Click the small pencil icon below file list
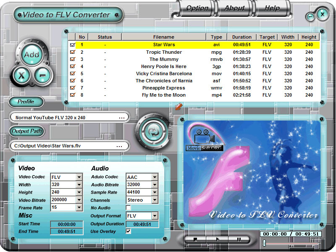 178,108
